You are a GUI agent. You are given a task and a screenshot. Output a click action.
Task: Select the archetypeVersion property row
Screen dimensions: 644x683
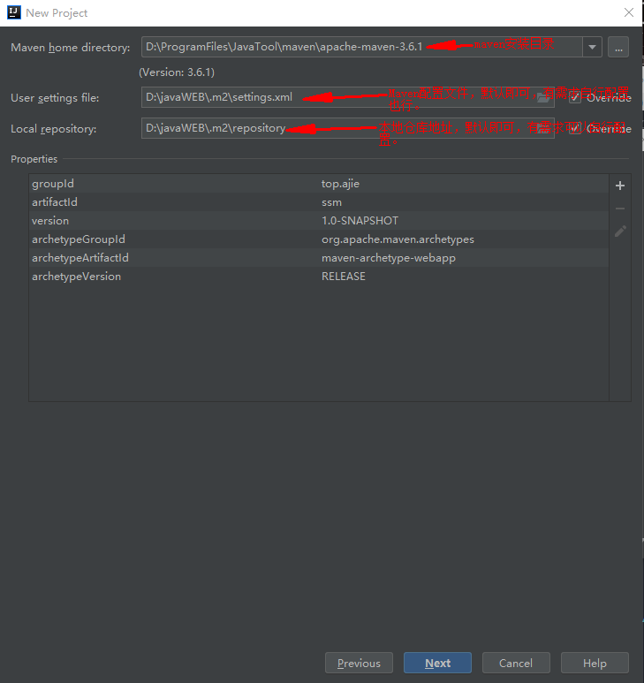(319, 277)
